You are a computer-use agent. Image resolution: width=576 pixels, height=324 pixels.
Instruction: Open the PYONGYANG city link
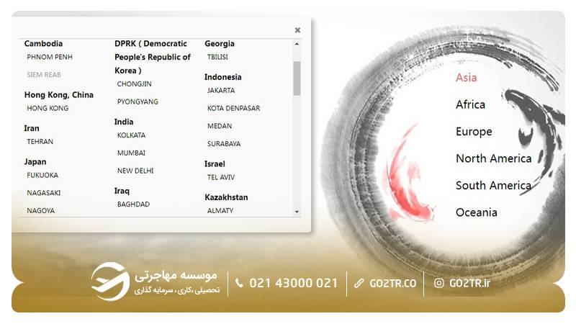click(x=138, y=102)
